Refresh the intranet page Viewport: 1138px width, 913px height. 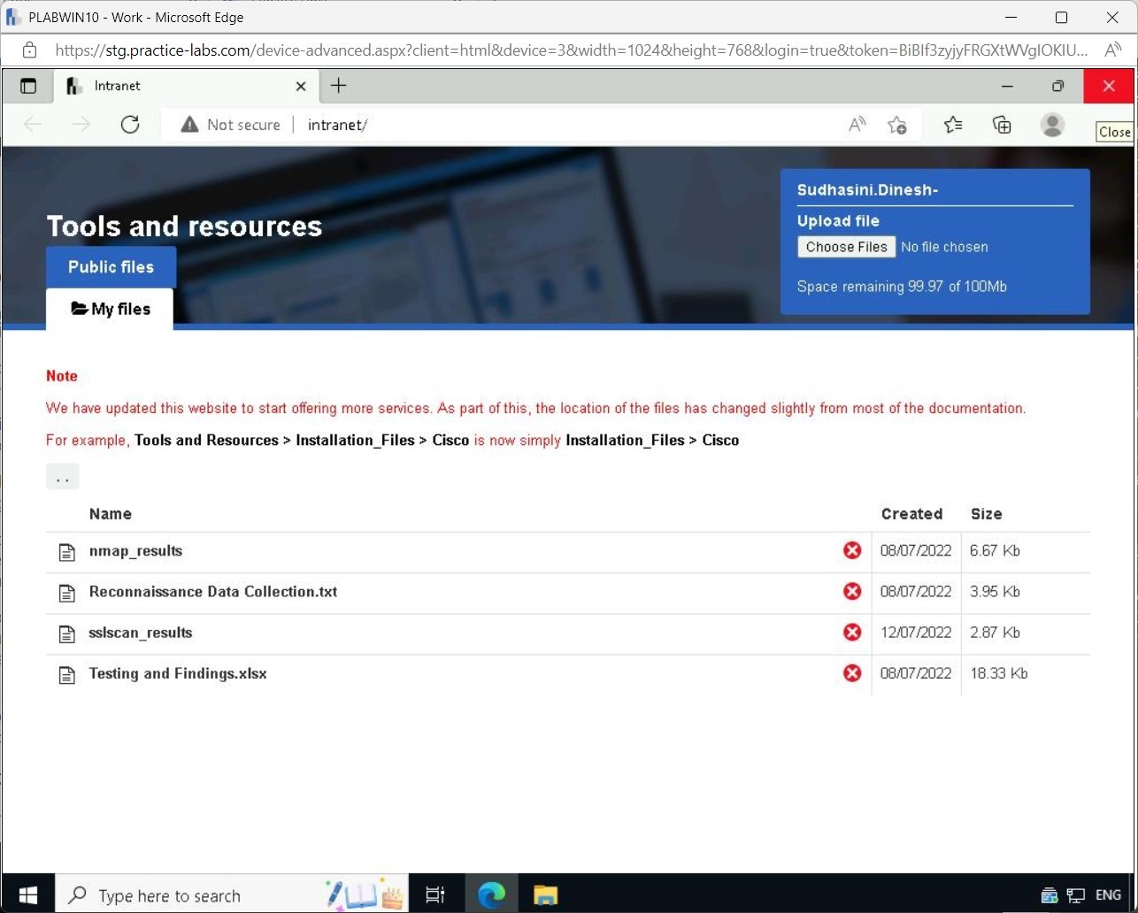[x=130, y=125]
